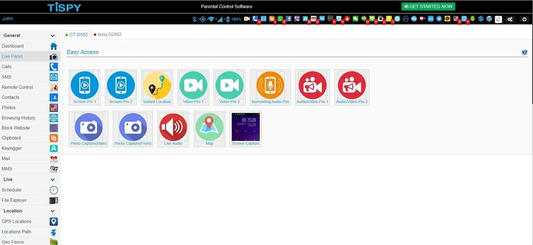Open Browsing History sidebar entry
533x245 pixels.
(x=30, y=118)
